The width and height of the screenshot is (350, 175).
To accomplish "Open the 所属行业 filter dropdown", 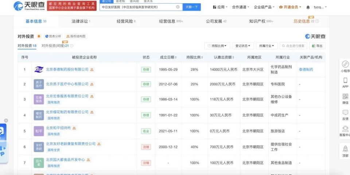I will pyautogui.click(x=267, y=46).
